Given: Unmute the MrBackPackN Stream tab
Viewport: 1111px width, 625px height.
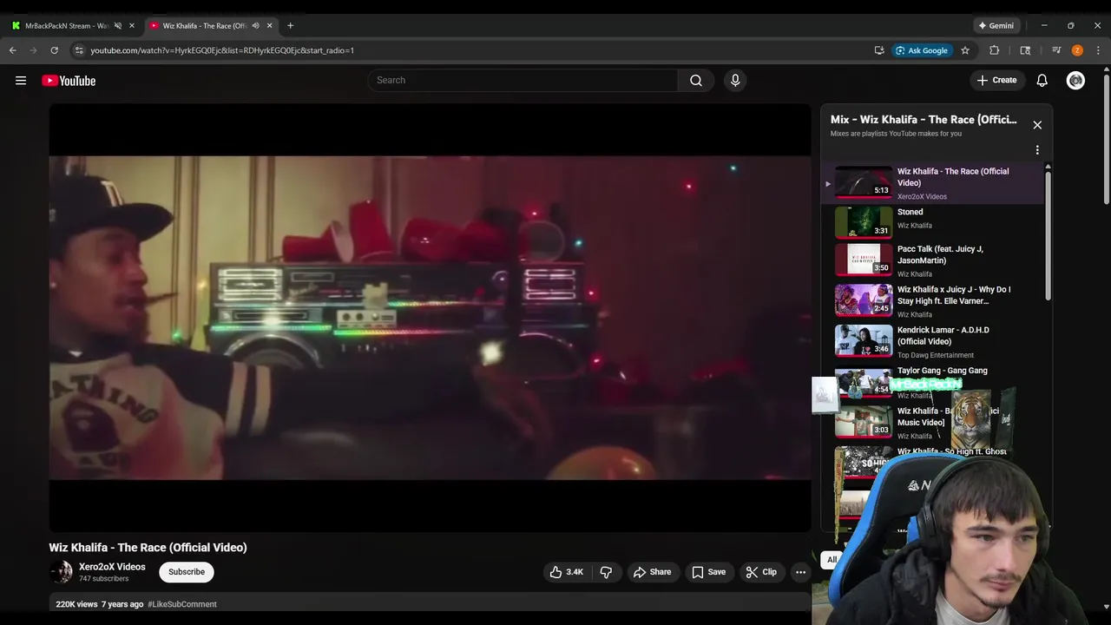Looking at the screenshot, I should [117, 25].
